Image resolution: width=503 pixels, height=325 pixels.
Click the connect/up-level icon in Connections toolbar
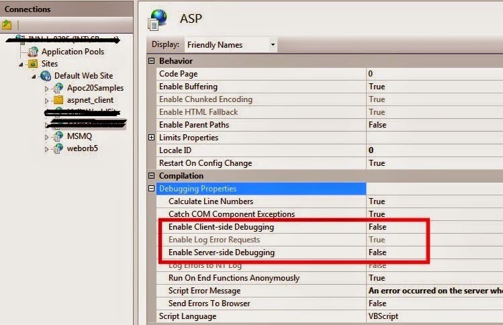click(x=7, y=24)
